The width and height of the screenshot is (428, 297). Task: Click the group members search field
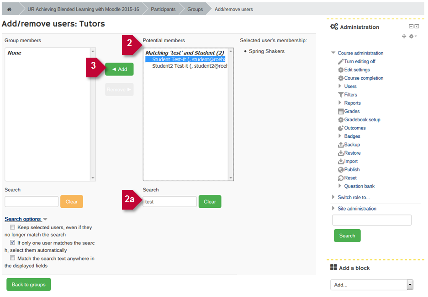pos(32,201)
